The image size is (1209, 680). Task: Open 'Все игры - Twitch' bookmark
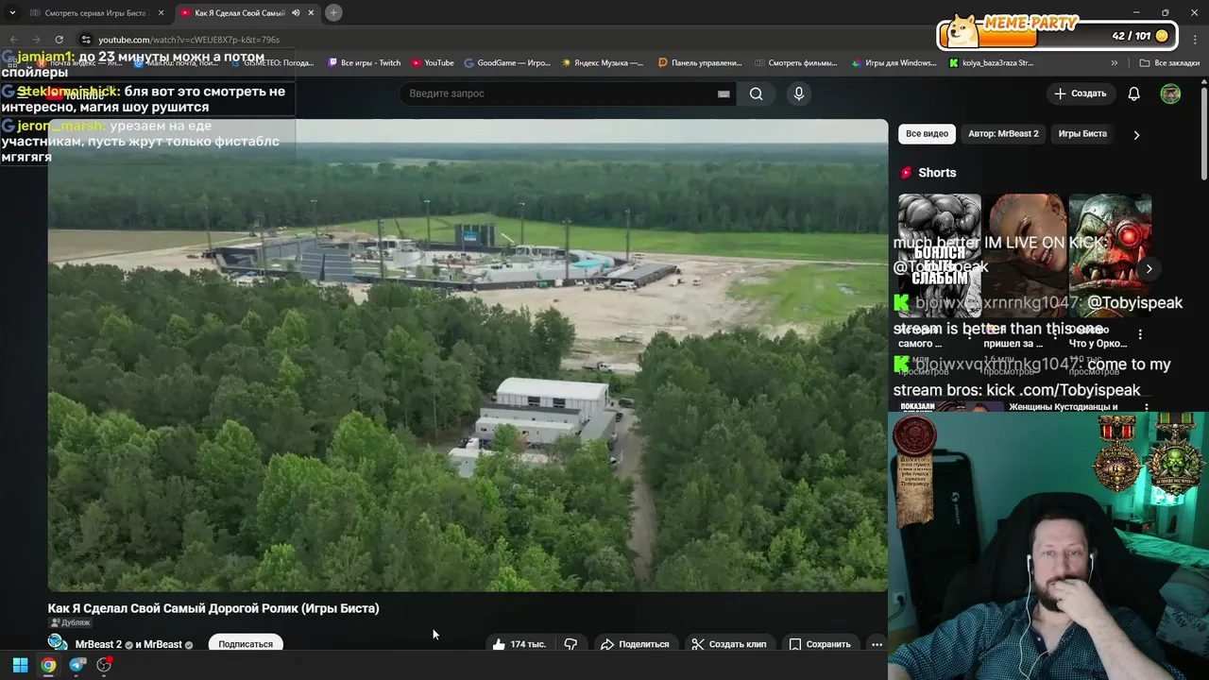click(x=364, y=63)
